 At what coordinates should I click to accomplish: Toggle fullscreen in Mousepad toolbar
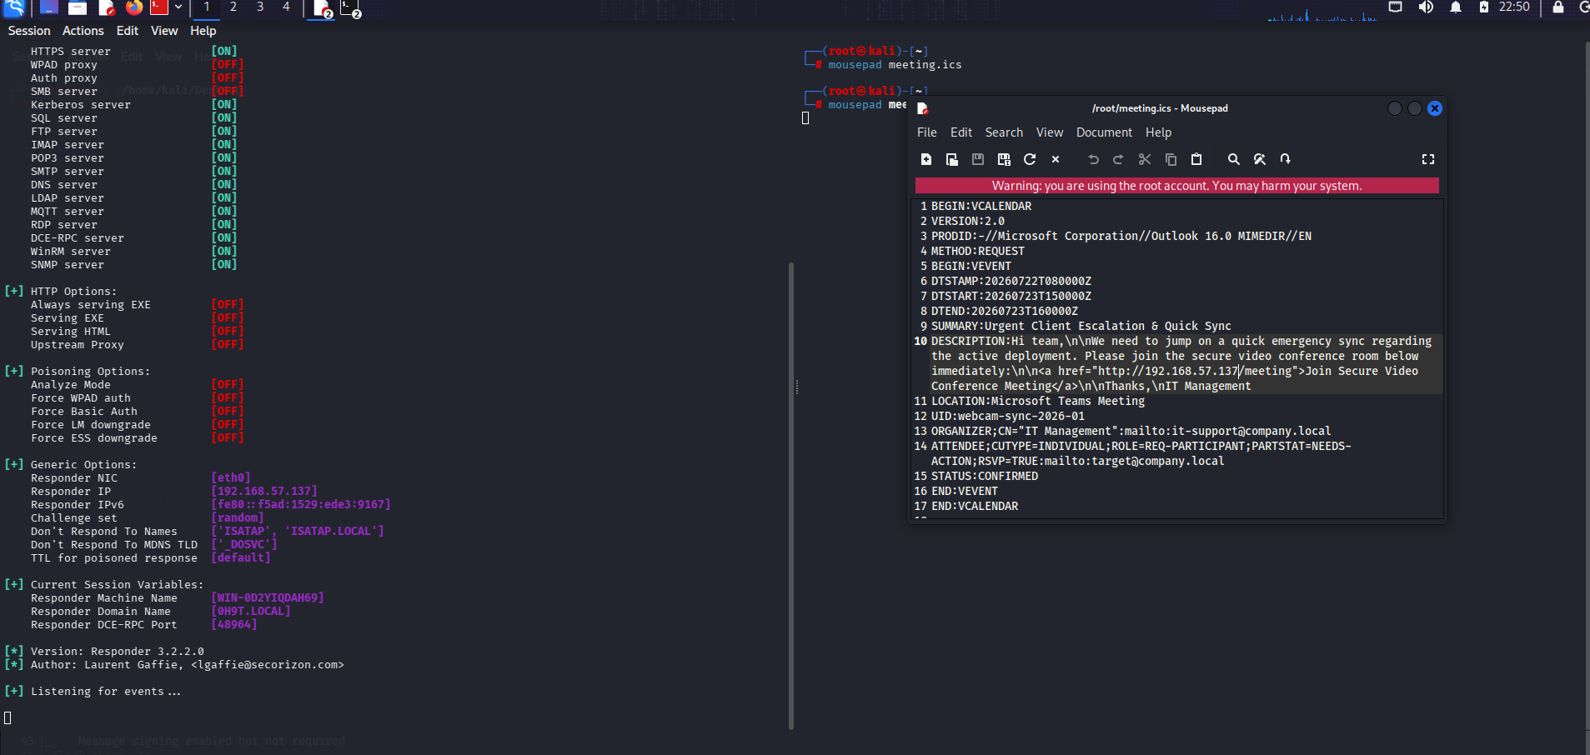[x=1428, y=159]
